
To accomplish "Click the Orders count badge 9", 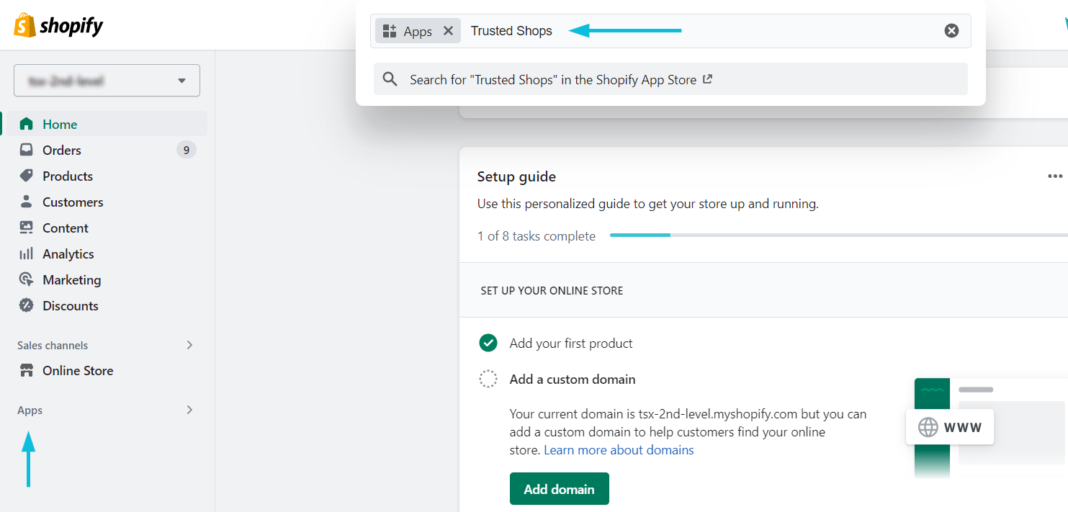I will [187, 150].
